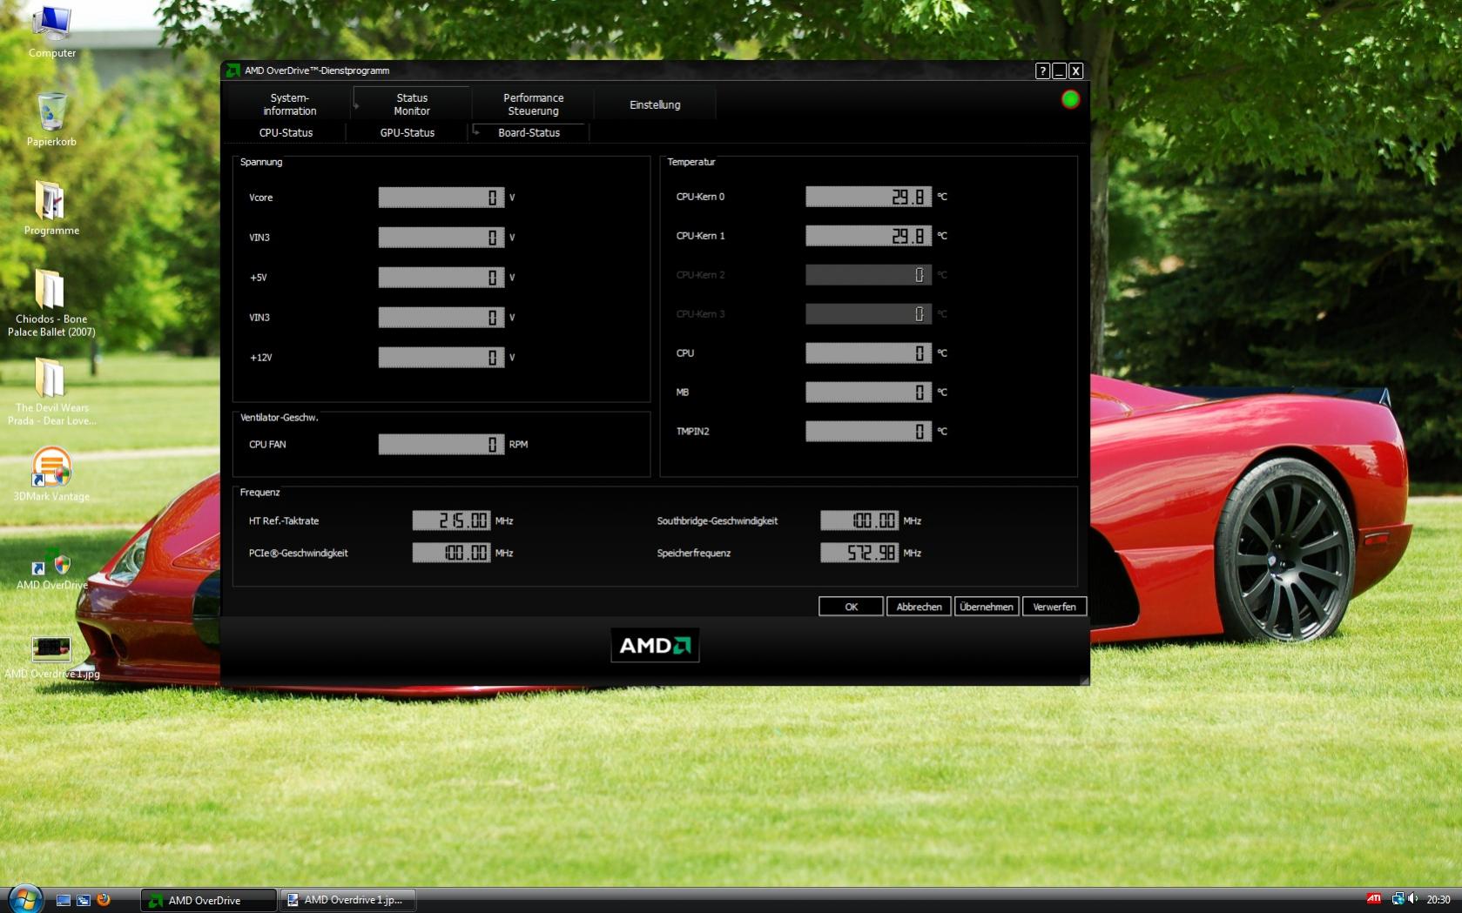The height and width of the screenshot is (913, 1462).
Task: Click the Speicherfrequenz value field
Action: click(x=859, y=553)
